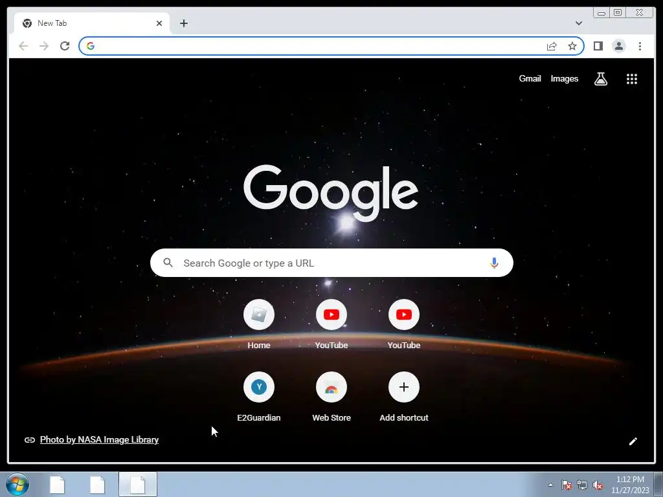The image size is (663, 497).
Task: Show hidden system tray icons
Action: click(550, 485)
